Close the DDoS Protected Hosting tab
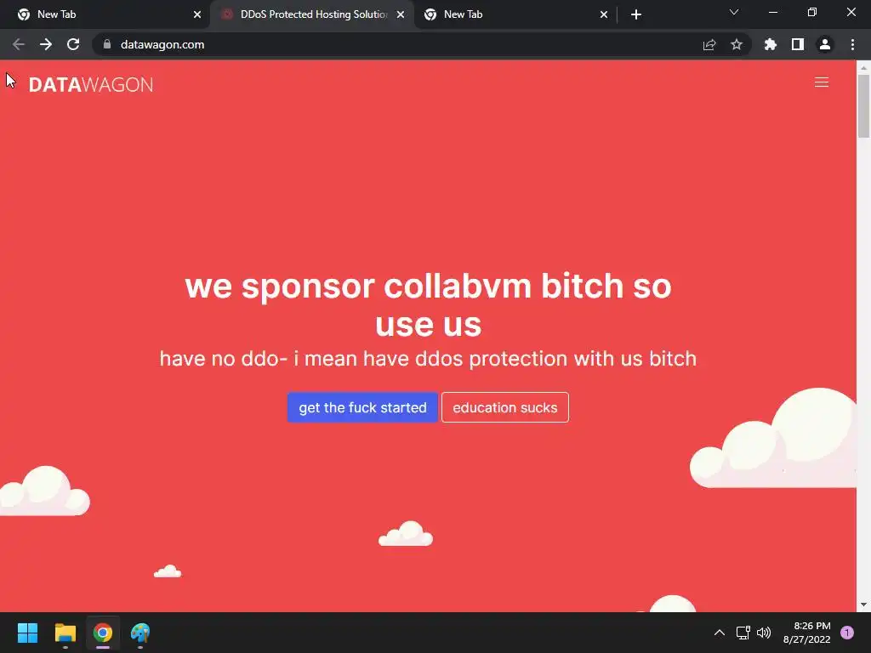The width and height of the screenshot is (871, 653). (x=401, y=14)
